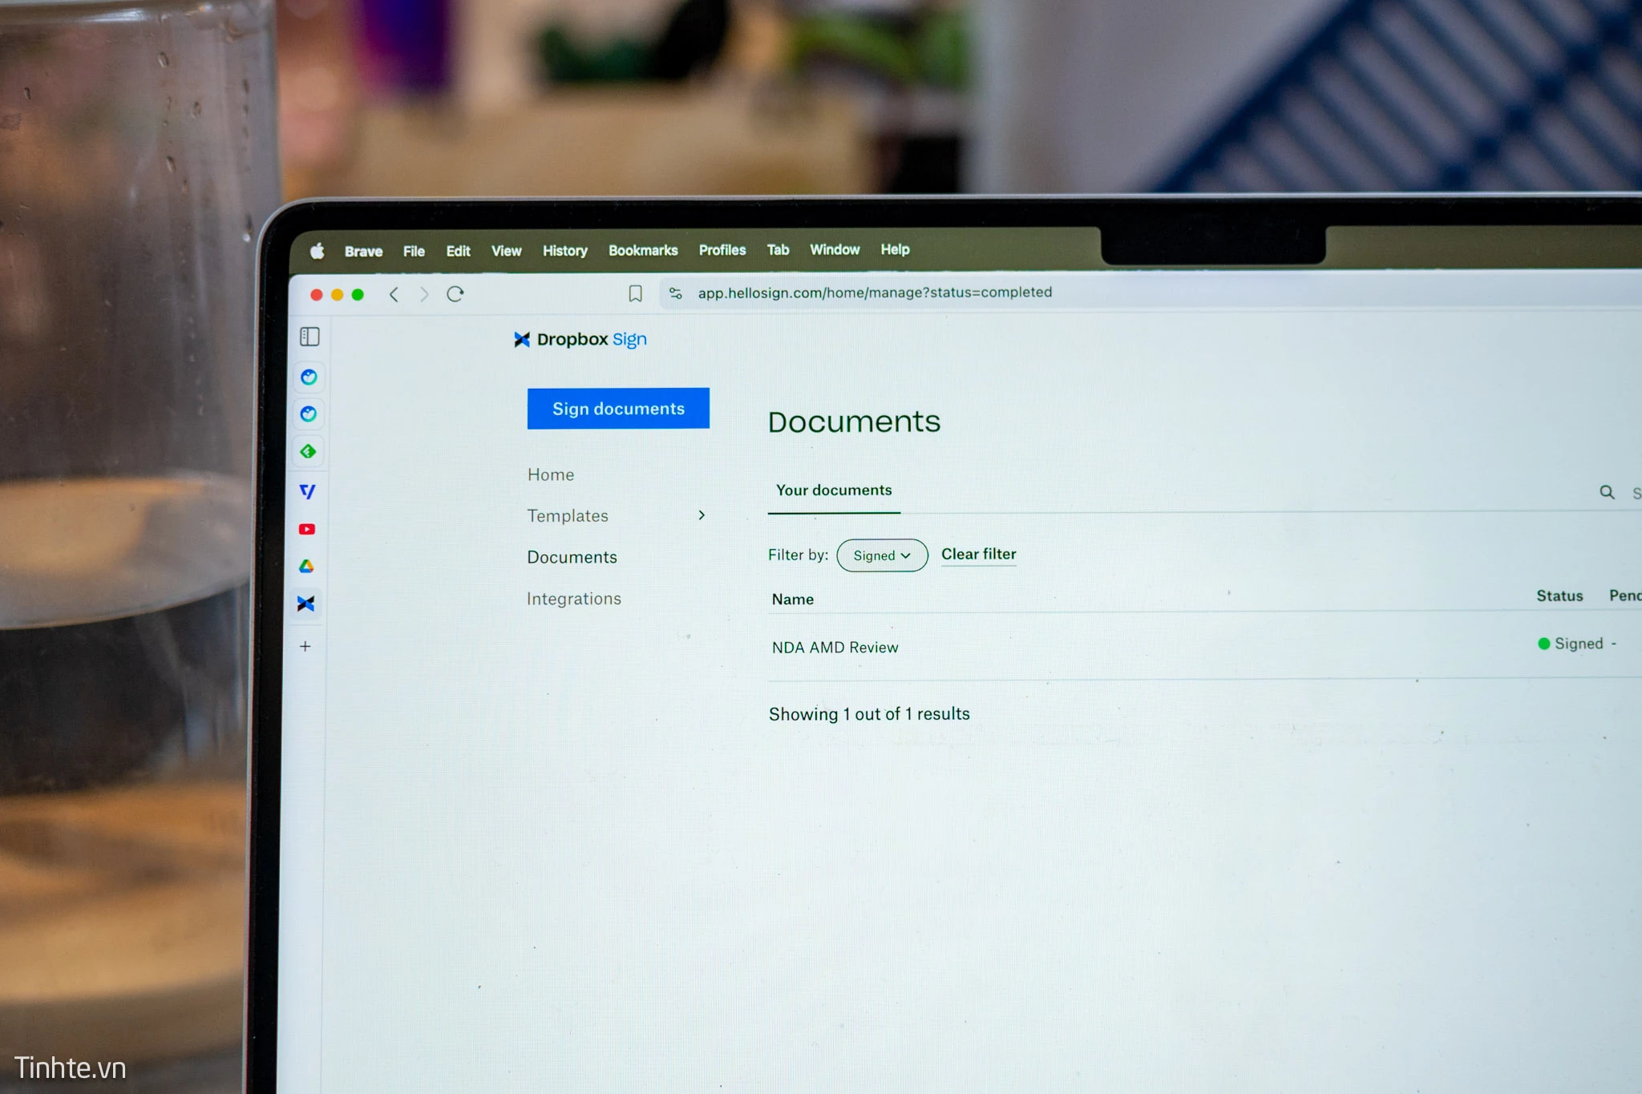The height and width of the screenshot is (1094, 1642).
Task: Open the NDA AMD Review document
Action: pos(835,647)
